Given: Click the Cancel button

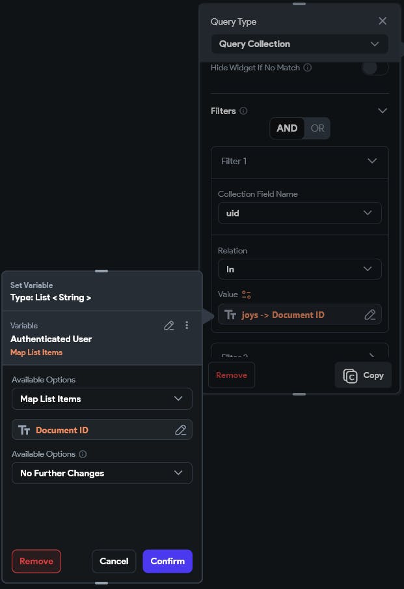Looking at the screenshot, I should pyautogui.click(x=114, y=561).
